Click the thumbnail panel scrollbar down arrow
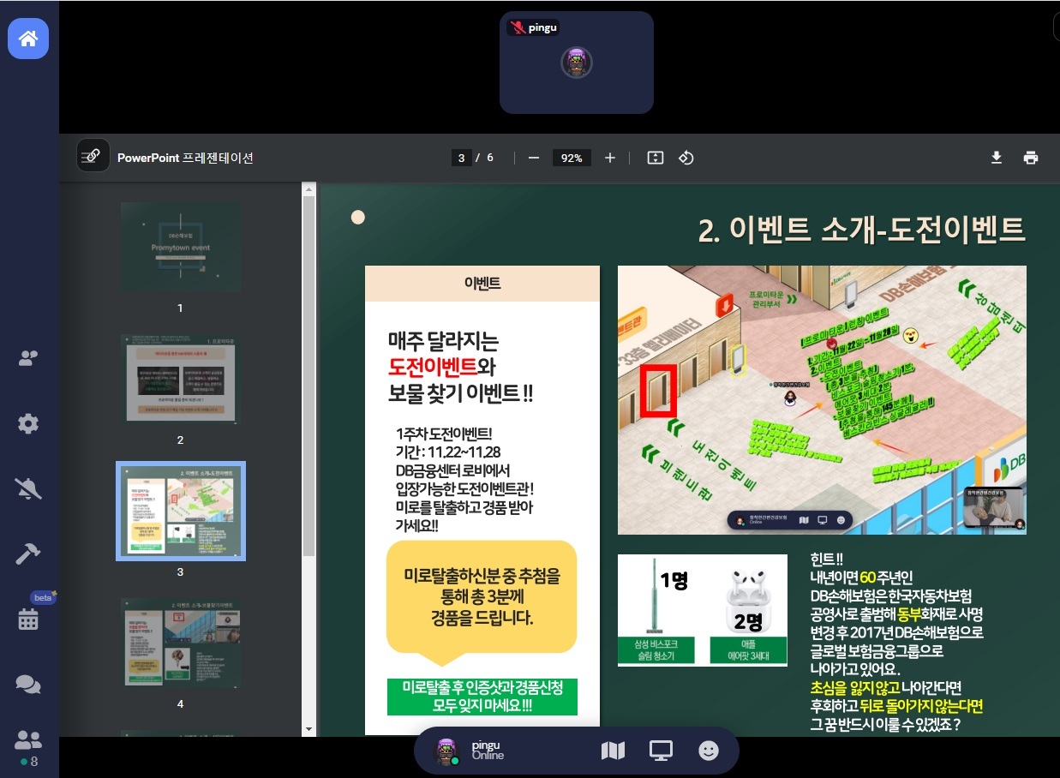Screen dimensions: 1060x778 [309, 729]
